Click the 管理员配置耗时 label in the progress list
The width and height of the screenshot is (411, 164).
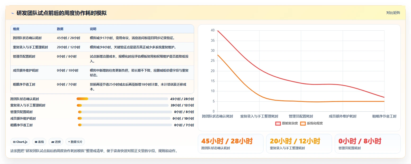pos(21,112)
